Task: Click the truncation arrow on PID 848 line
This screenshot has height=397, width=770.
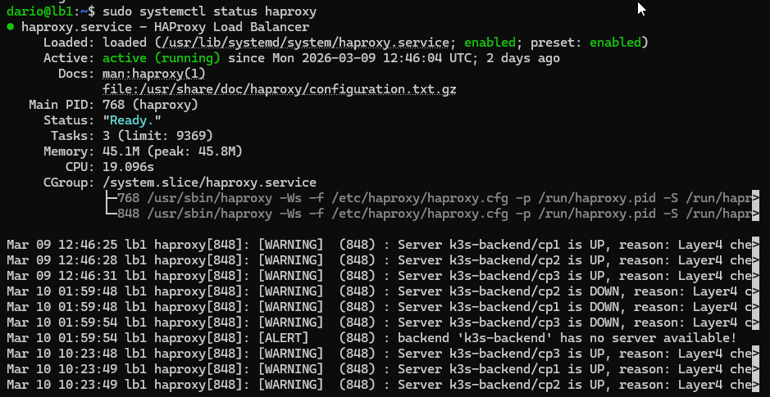Action: (x=756, y=214)
